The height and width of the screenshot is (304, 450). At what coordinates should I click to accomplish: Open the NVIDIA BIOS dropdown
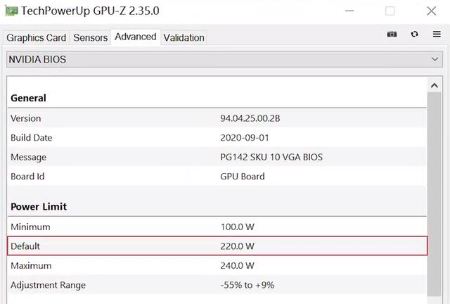(x=224, y=60)
